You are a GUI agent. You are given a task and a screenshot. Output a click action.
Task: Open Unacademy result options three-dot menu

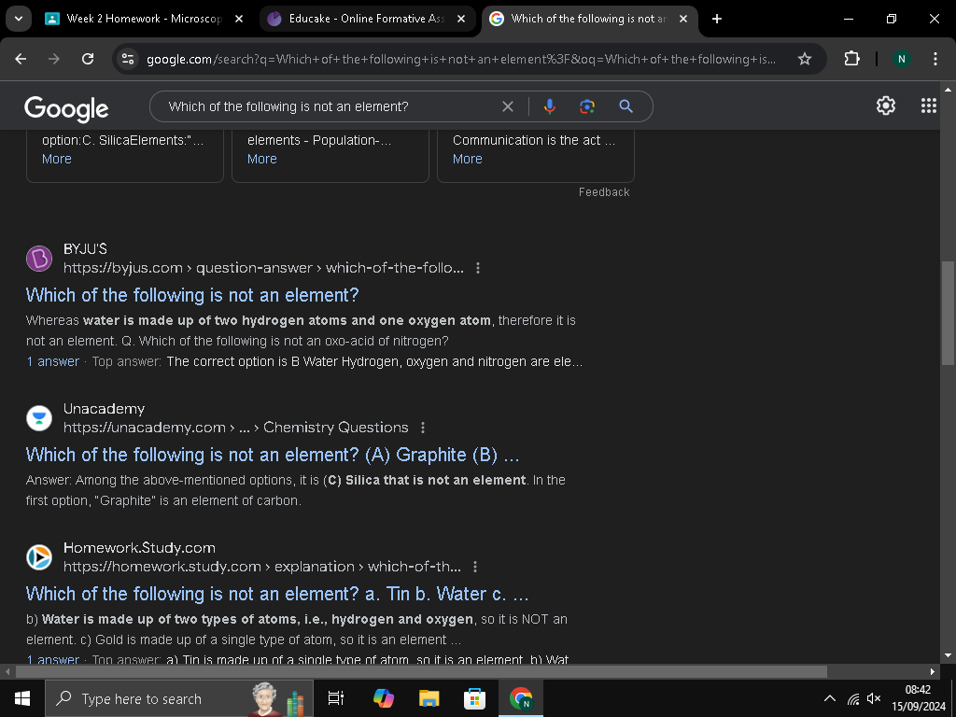[x=423, y=428]
